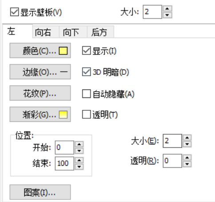Screen dimensions: 215x202
Task: Uncheck the 显示(I) checkbox
Action: click(x=86, y=50)
